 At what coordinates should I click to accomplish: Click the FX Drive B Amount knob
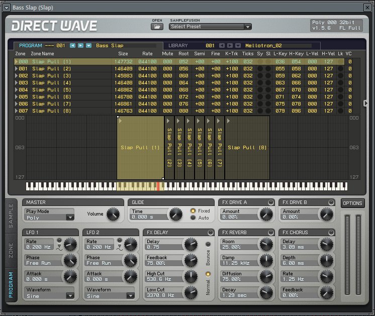point(327,214)
